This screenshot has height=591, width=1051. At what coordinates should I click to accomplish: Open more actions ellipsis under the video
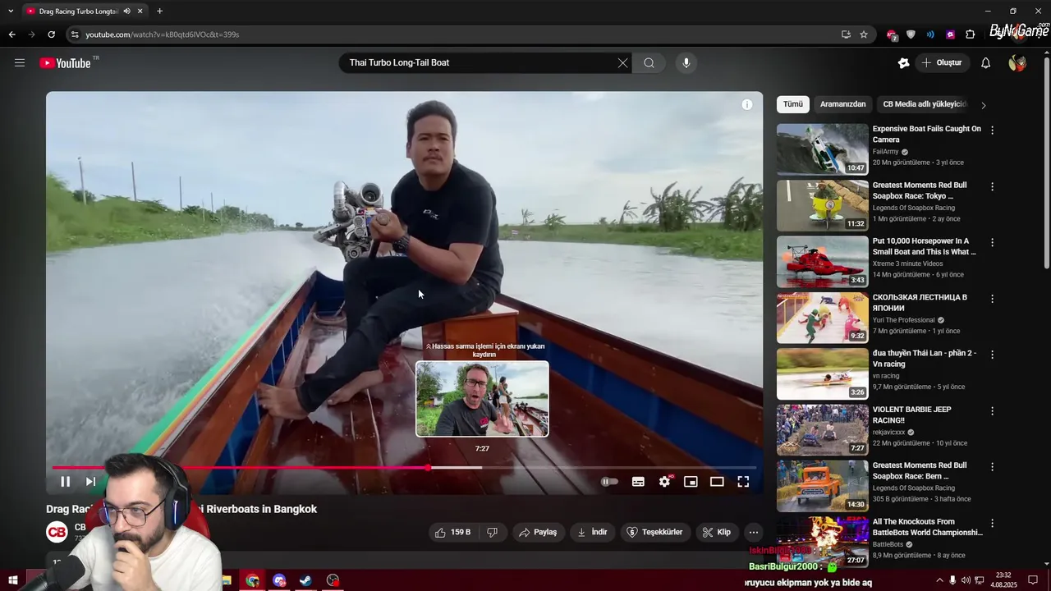[753, 532]
